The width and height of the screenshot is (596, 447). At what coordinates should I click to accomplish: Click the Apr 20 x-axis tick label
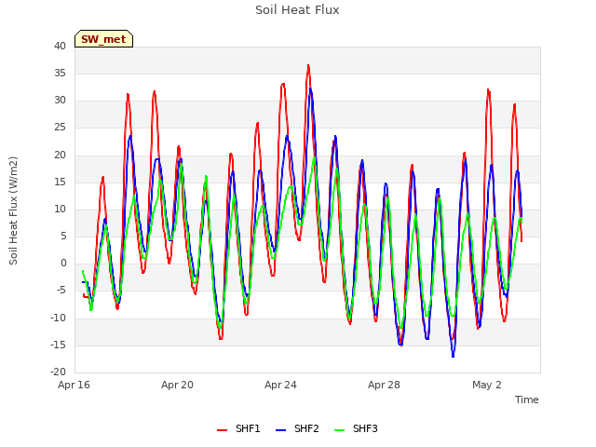[x=177, y=385]
